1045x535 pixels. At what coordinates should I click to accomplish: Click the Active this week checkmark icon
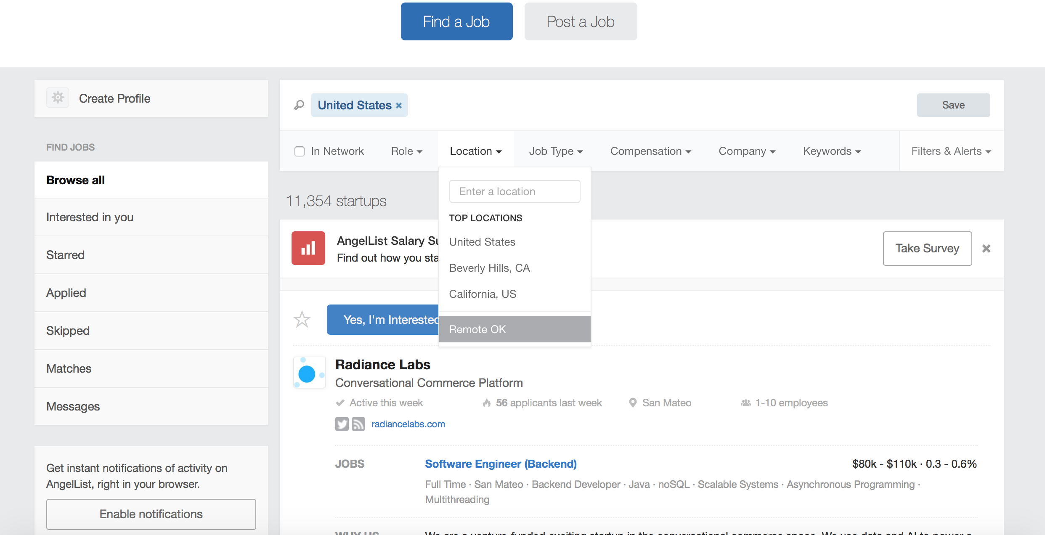[340, 403]
